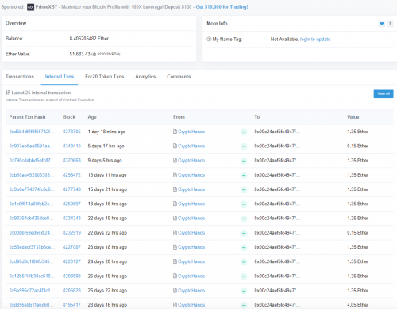
Task: Click the View All button
Action: (x=384, y=93)
